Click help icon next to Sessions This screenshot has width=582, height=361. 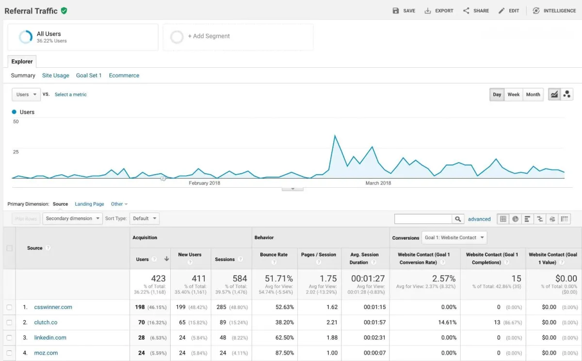[241, 259]
